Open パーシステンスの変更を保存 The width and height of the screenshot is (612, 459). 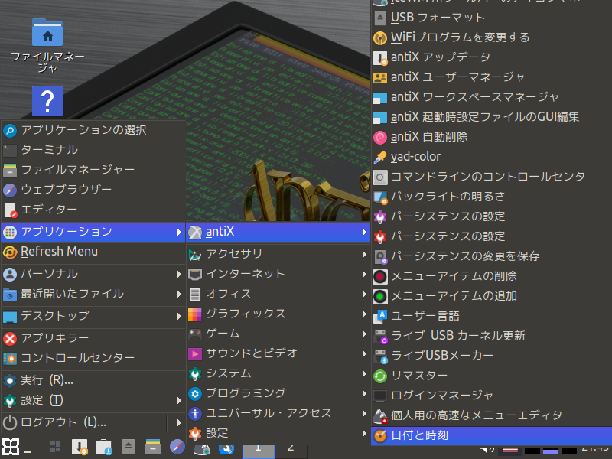pos(491,256)
